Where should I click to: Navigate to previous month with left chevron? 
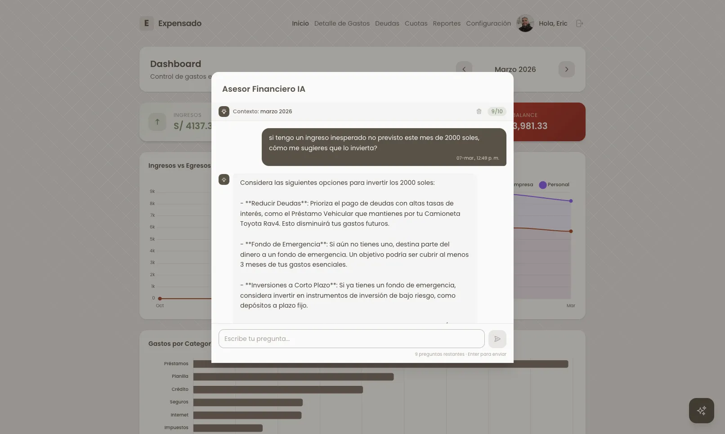pyautogui.click(x=464, y=69)
